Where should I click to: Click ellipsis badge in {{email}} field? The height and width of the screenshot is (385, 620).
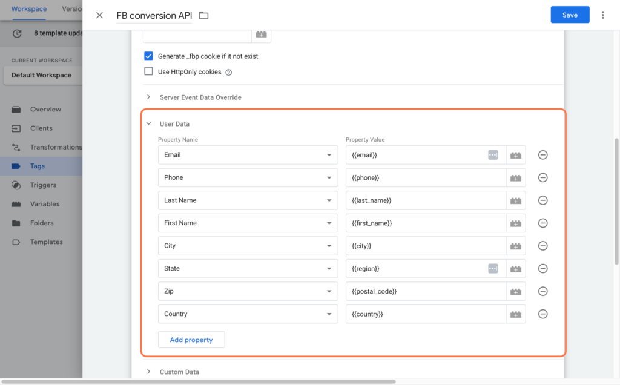(493, 155)
